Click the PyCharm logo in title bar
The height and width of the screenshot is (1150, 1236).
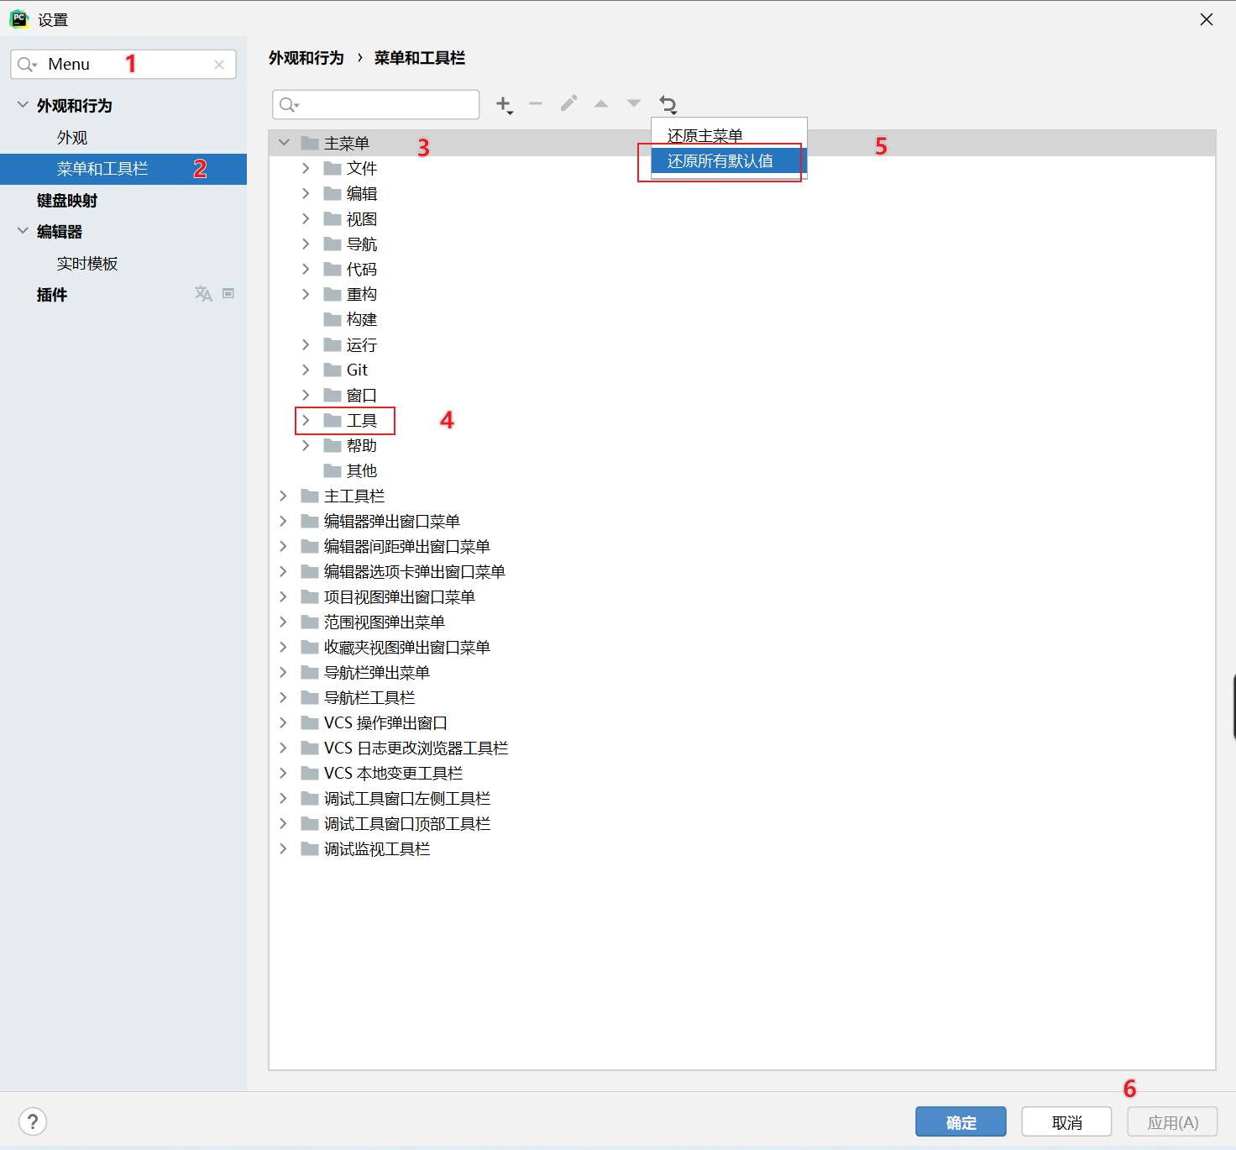tap(18, 19)
